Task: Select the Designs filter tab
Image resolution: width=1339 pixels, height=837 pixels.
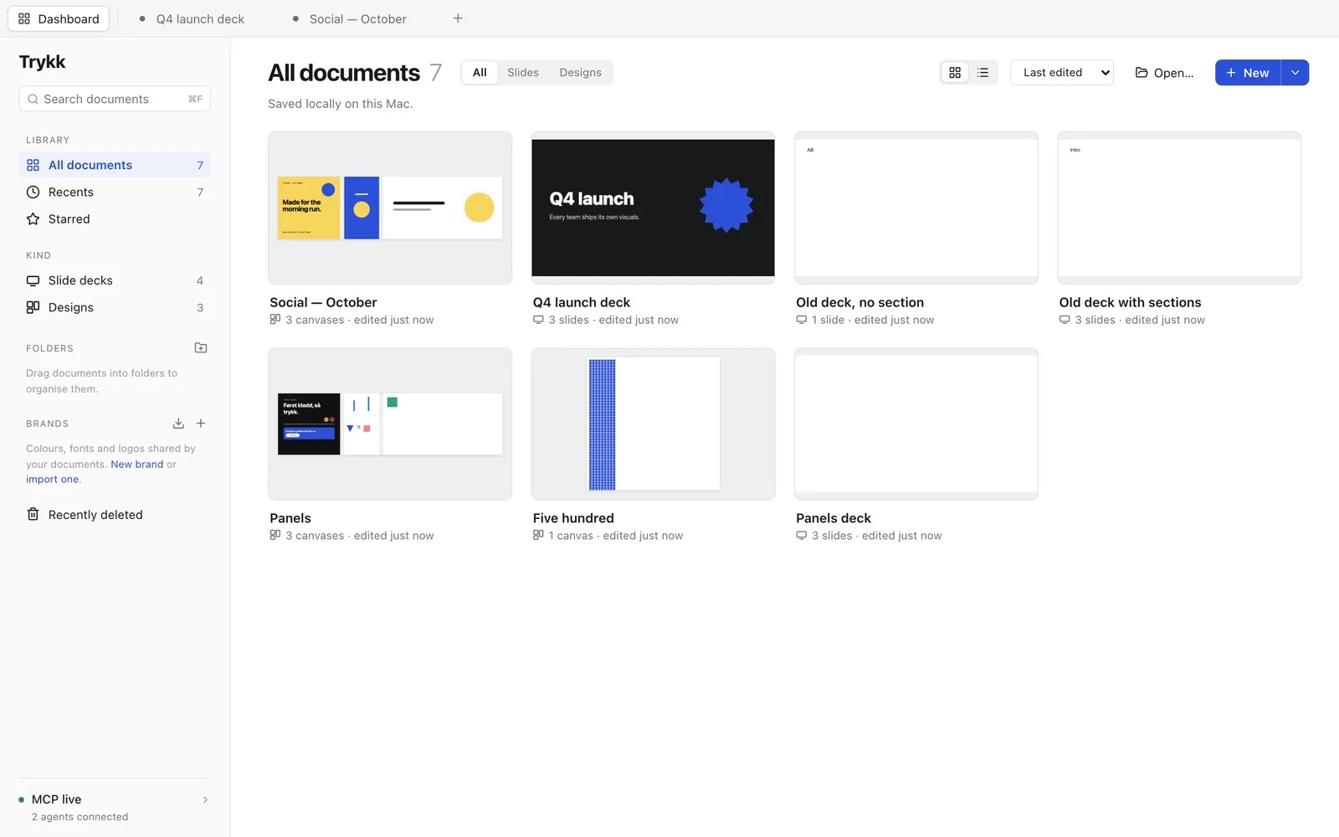Action: click(581, 73)
